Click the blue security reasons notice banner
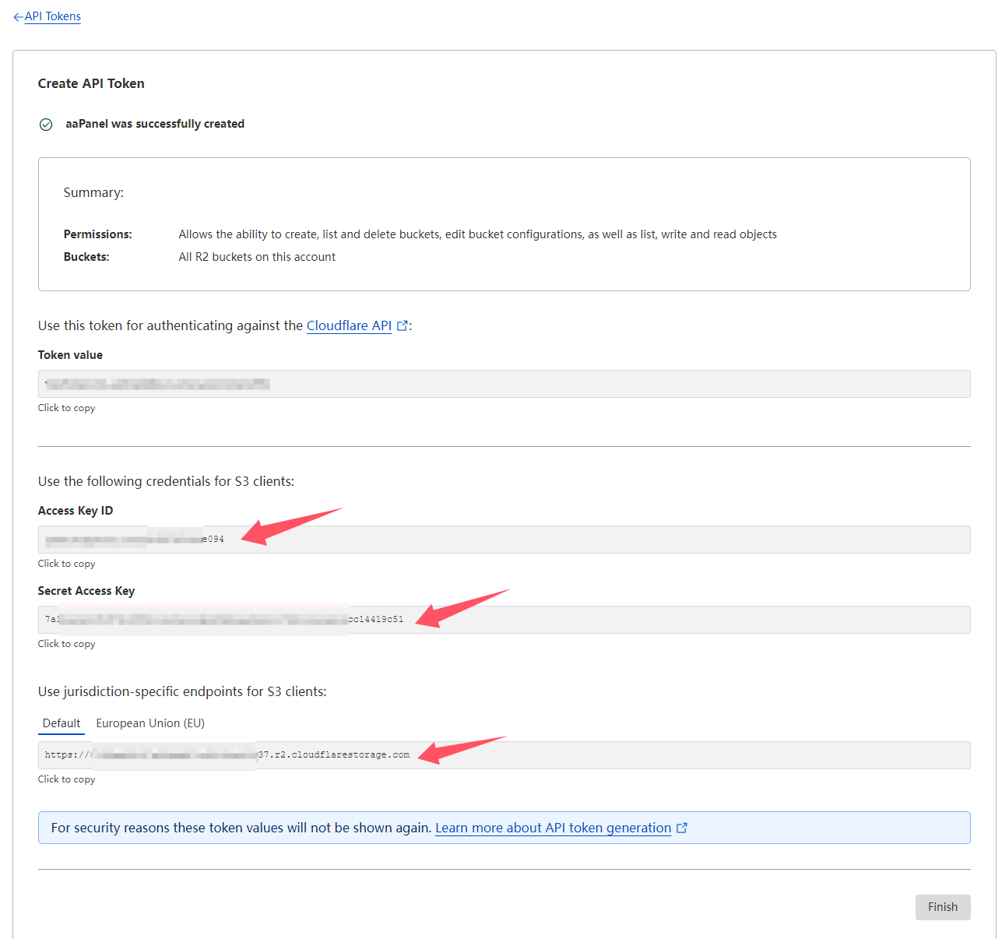 (x=779, y=828)
